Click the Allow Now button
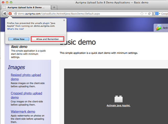This screenshot has width=168, height=124. tap(19, 39)
